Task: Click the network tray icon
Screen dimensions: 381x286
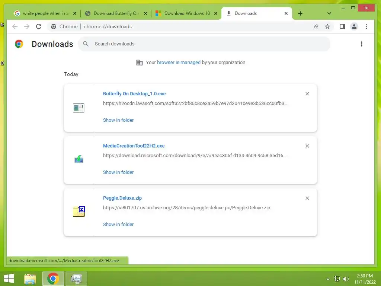Action: (x=337, y=279)
